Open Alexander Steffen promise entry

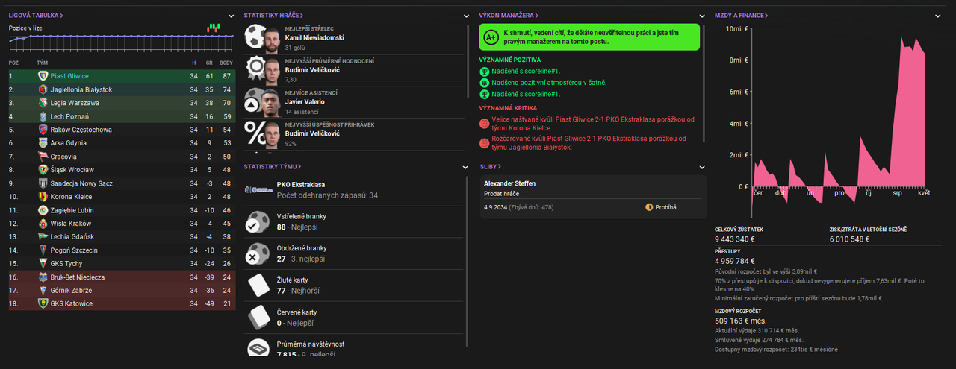(x=592, y=197)
